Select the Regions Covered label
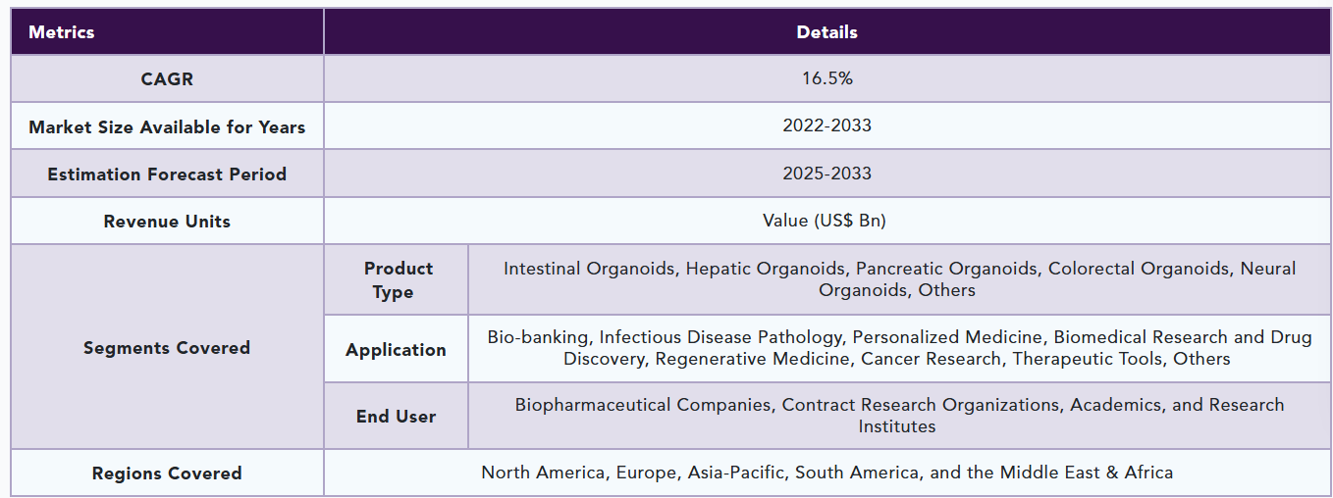 click(167, 473)
